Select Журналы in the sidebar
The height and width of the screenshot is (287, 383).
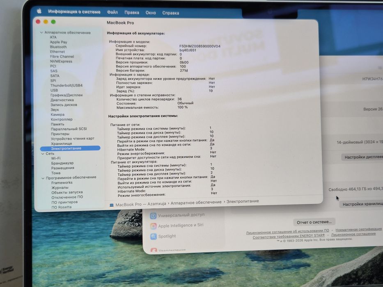pyautogui.click(x=60, y=187)
